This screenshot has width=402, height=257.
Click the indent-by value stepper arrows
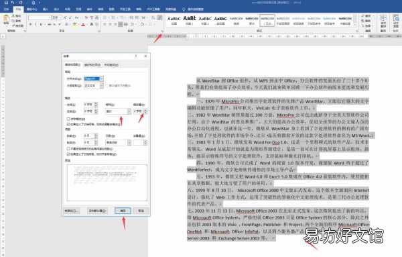point(145,111)
